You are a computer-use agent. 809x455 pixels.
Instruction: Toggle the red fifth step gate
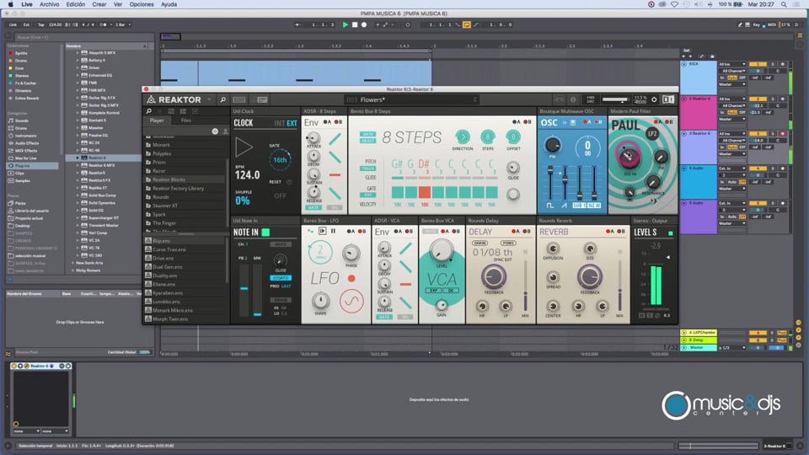424,192
